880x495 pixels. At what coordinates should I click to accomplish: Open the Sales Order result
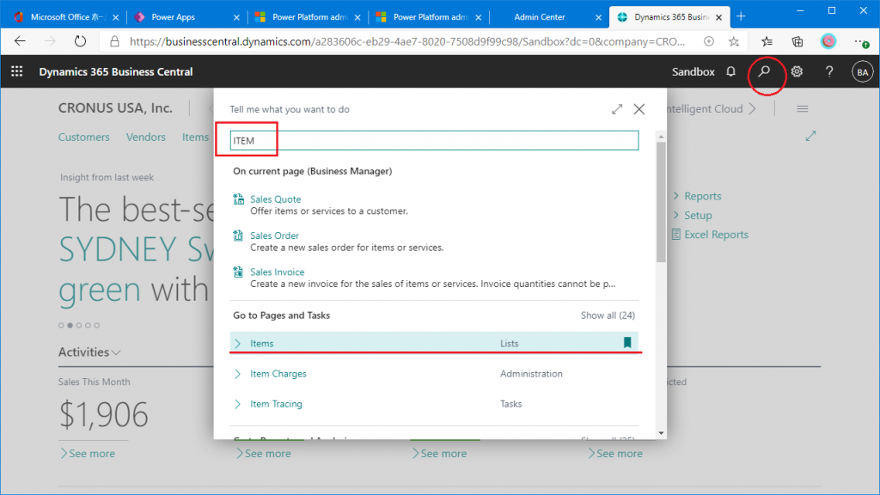(x=274, y=235)
